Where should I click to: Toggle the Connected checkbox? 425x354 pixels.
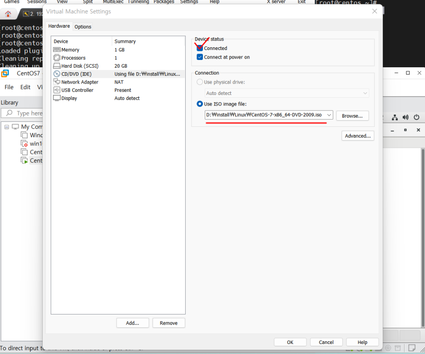(x=200, y=48)
